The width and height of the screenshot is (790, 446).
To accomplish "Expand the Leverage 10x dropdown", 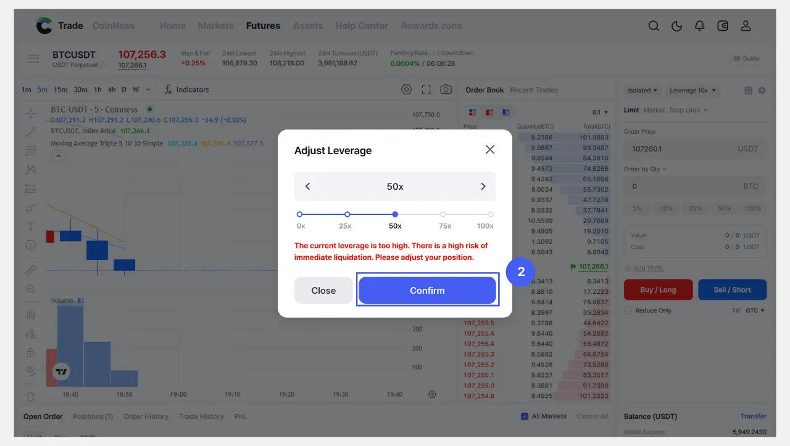I will 692,91.
